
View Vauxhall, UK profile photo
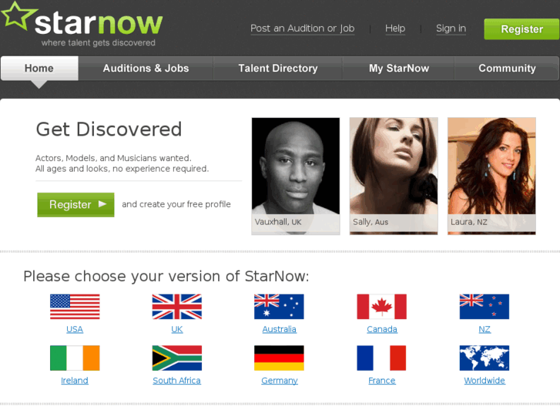[296, 176]
